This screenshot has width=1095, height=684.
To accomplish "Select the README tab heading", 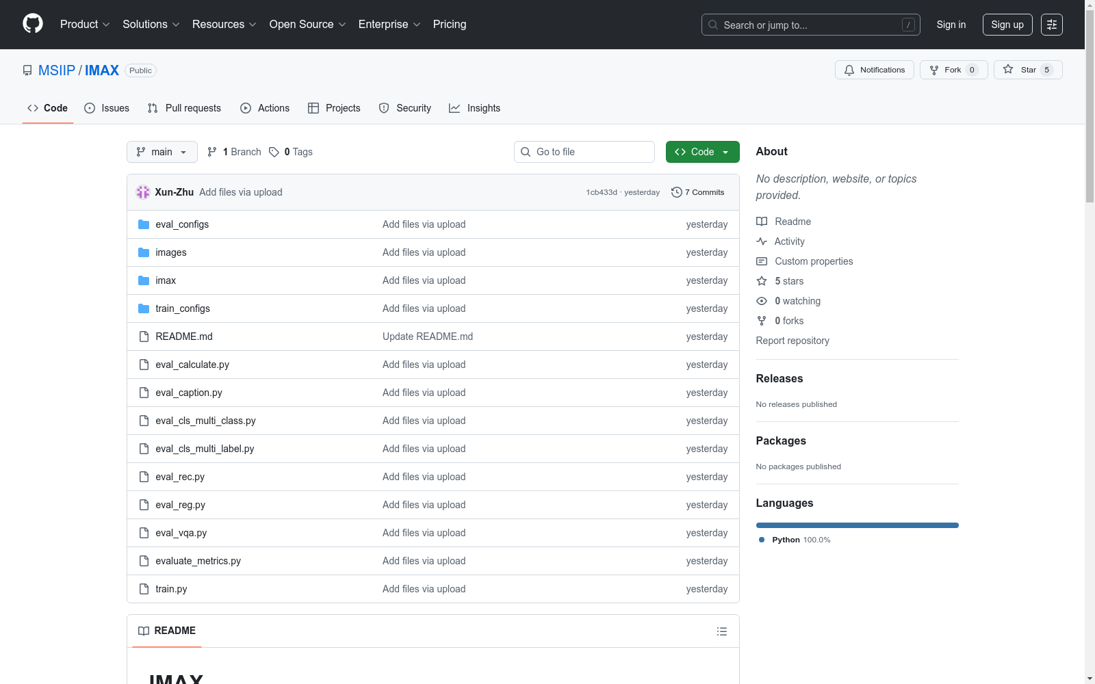I will 167,631.
